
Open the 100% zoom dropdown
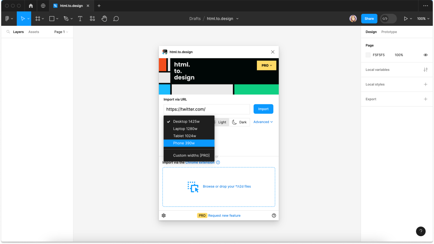tap(423, 19)
